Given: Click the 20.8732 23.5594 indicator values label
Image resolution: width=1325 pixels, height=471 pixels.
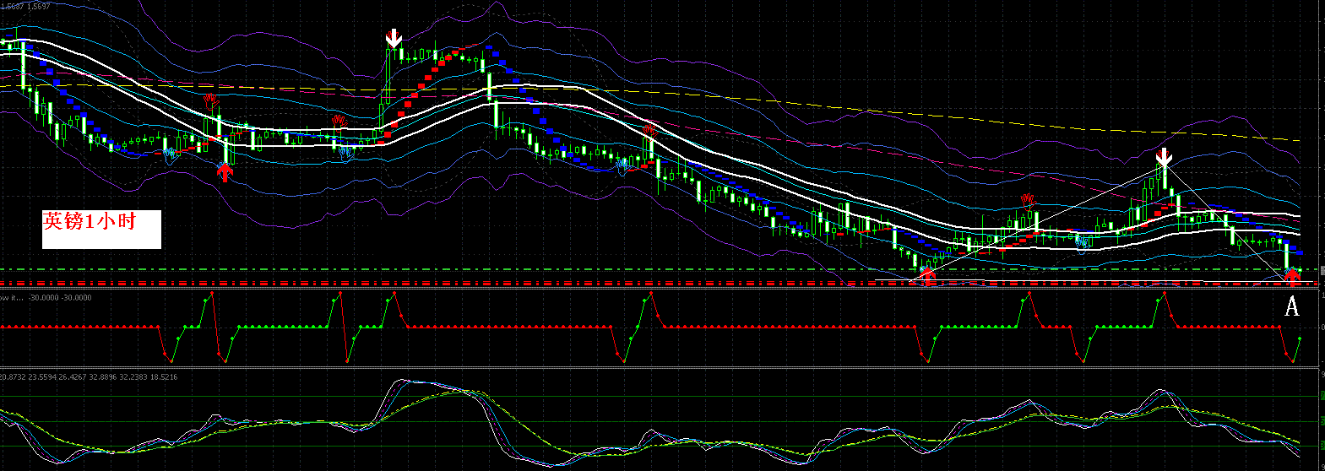Looking at the screenshot, I should pyautogui.click(x=89, y=376).
